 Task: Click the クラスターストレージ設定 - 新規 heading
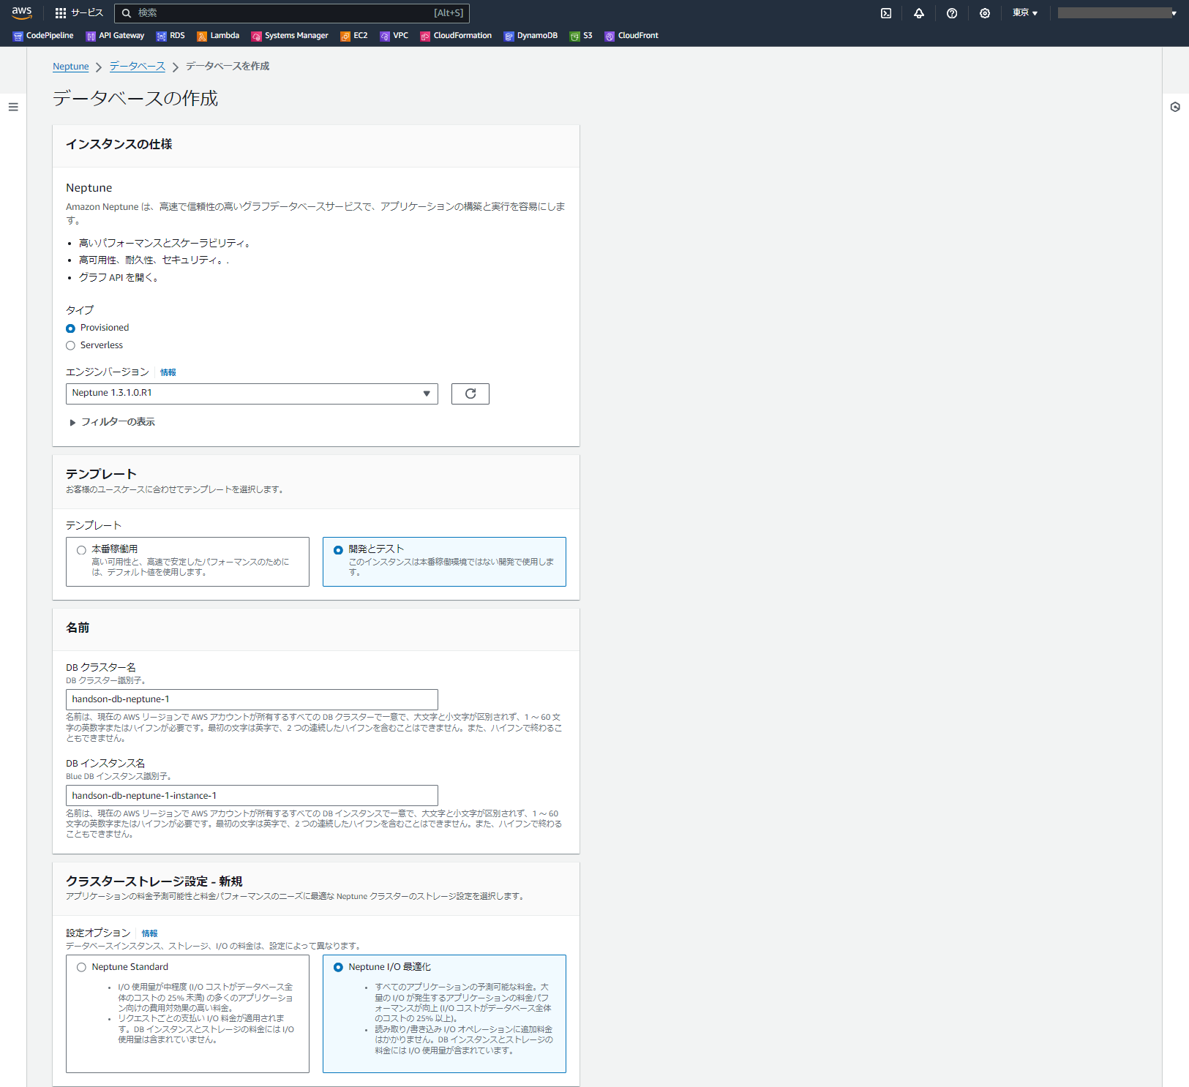tap(154, 881)
